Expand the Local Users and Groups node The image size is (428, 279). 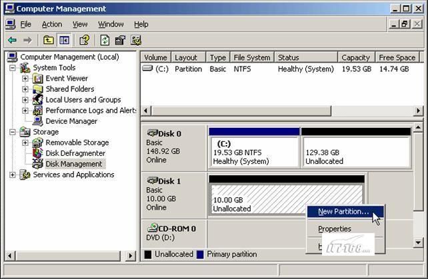coord(25,100)
